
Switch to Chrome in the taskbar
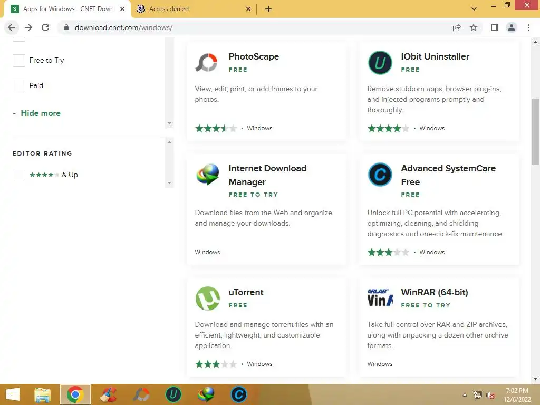pos(75,394)
